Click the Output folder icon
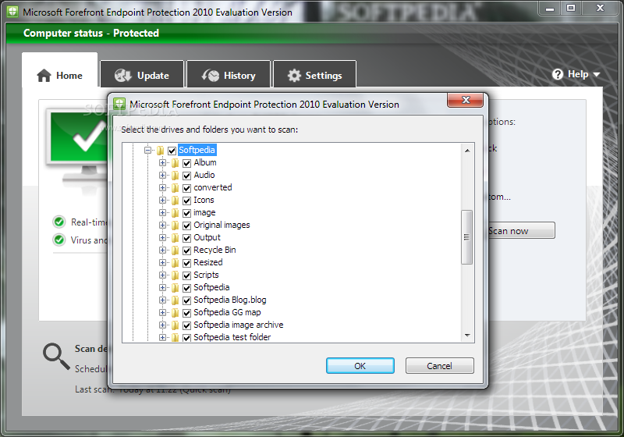Viewport: 624px width, 437px height. [x=175, y=237]
